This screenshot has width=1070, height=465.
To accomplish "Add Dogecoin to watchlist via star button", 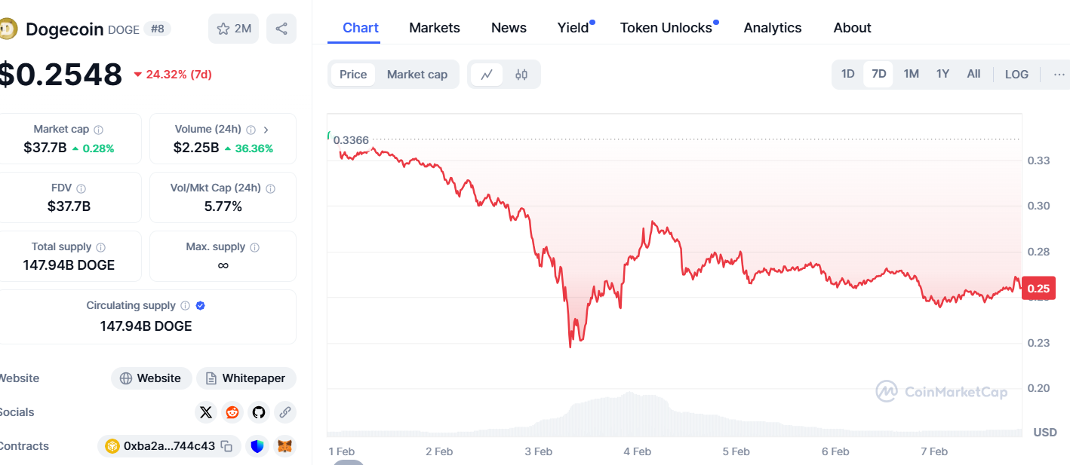I will click(x=233, y=29).
